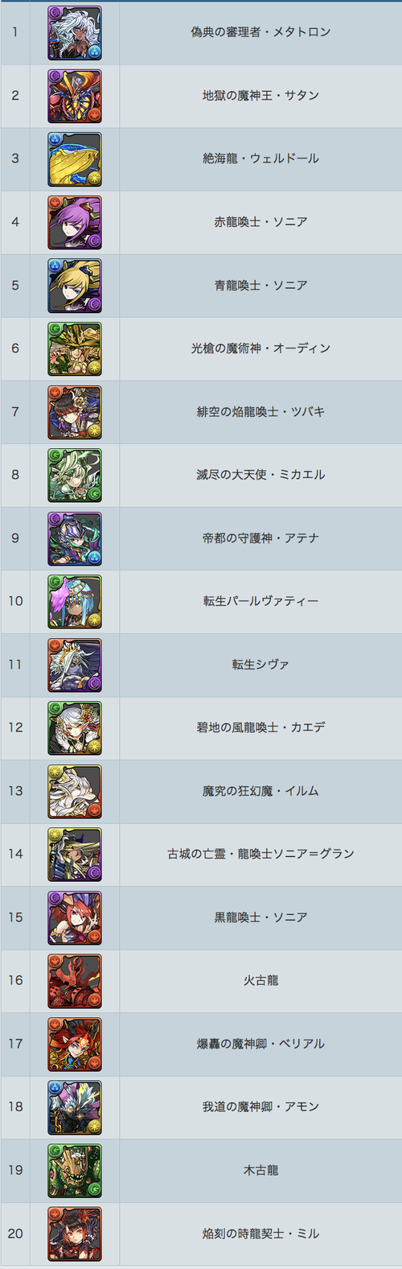
Task: Select the アテナ monster icon in row 9
Action: tap(75, 538)
